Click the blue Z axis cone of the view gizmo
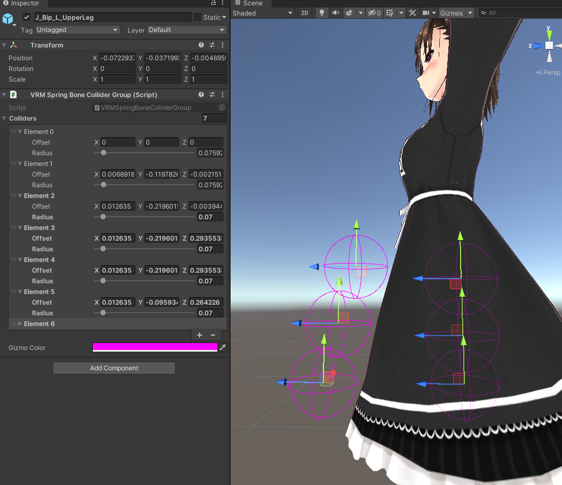 point(539,45)
